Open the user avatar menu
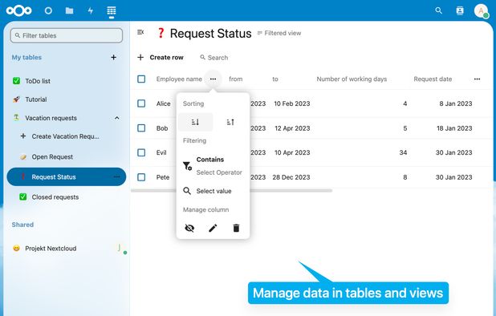496x316 pixels. pos(481,10)
